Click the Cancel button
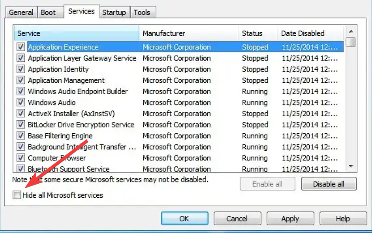Screen dimensions: 372x233 (x=237, y=219)
